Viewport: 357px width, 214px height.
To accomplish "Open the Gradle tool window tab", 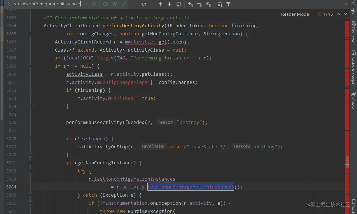I will pos(353,100).
